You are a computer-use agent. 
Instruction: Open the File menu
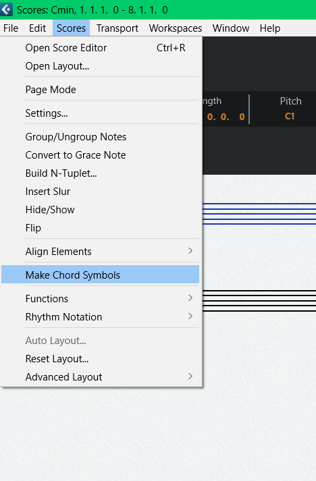click(11, 28)
